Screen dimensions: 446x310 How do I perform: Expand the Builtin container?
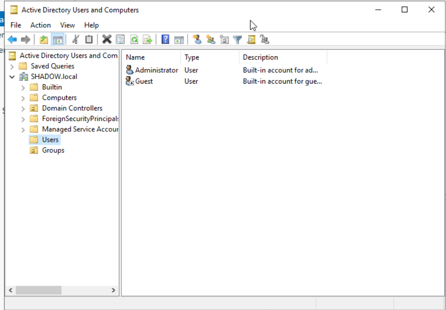click(23, 88)
